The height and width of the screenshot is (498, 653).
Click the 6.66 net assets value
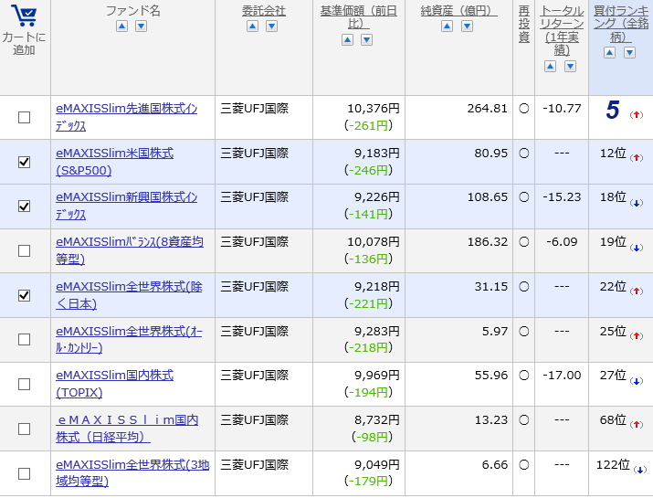pyautogui.click(x=495, y=465)
